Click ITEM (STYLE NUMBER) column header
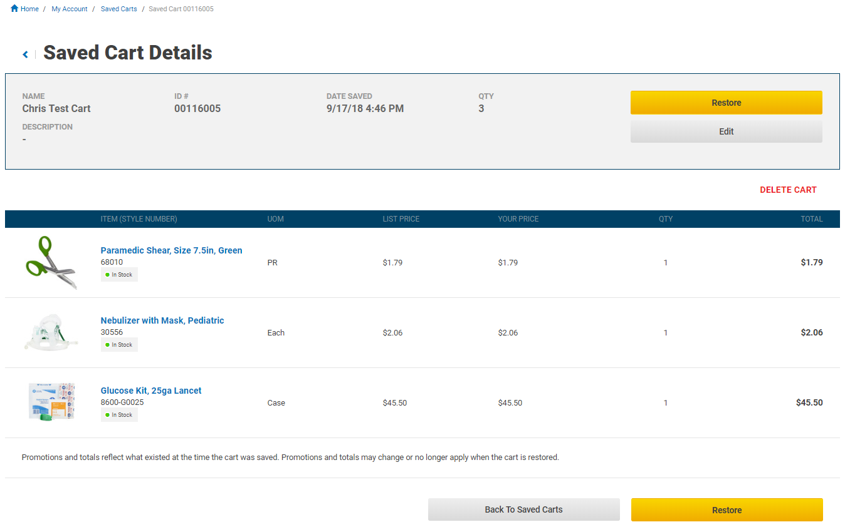The height and width of the screenshot is (527, 845). tap(139, 219)
